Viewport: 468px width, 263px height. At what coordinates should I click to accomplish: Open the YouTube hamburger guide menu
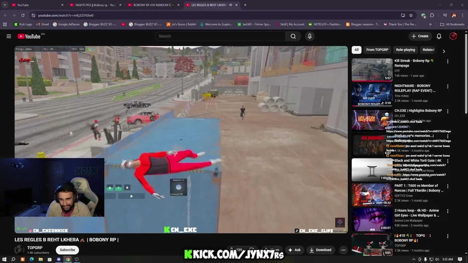coord(9,36)
